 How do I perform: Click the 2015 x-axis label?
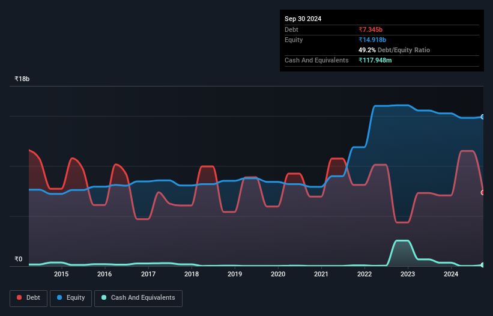coord(61,274)
